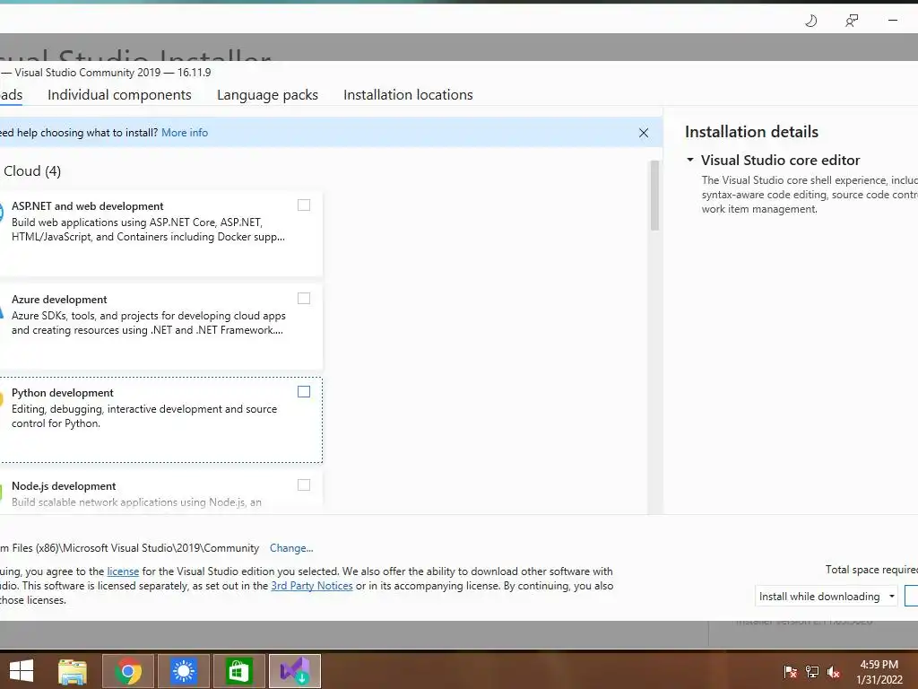Click Change... install location link
Viewport: 918px width, 689px height.
pyautogui.click(x=291, y=548)
